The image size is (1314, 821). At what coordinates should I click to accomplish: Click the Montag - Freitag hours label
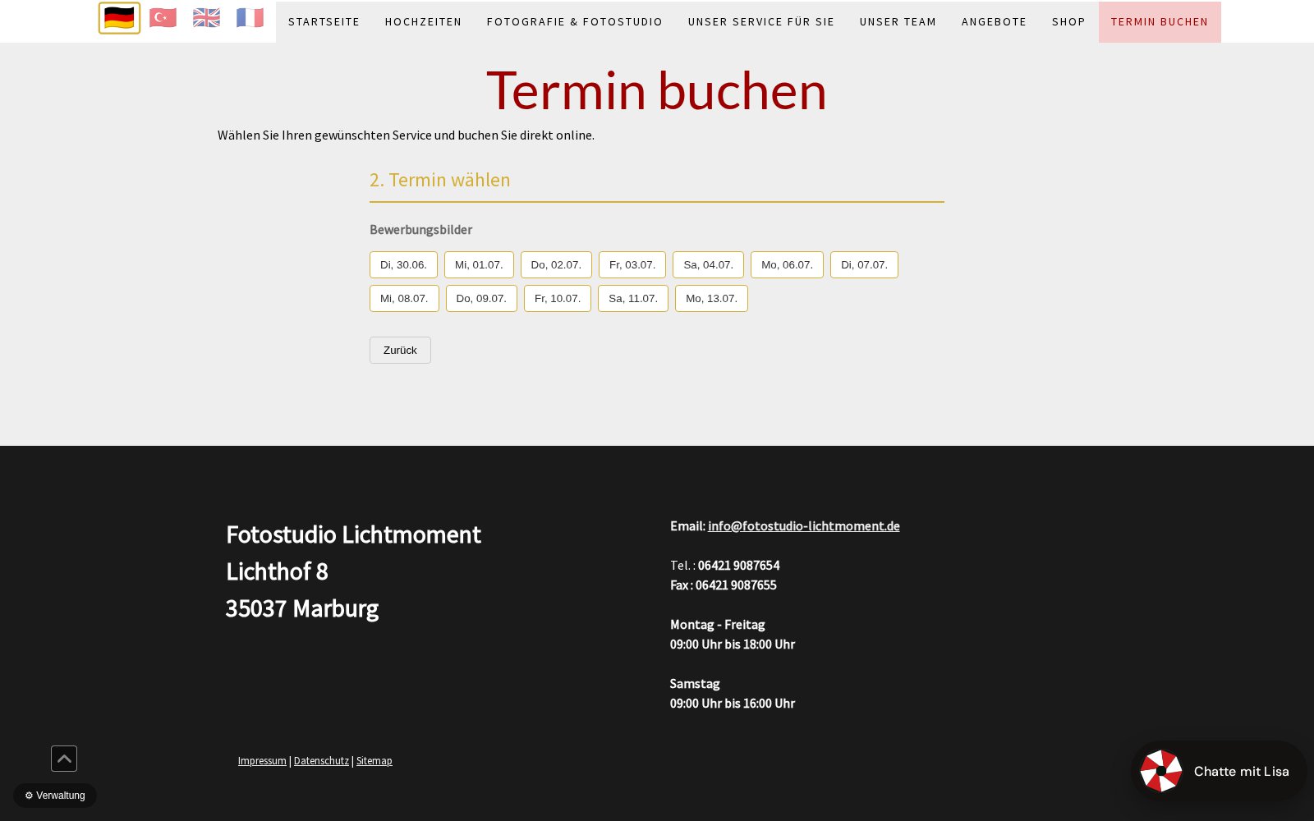717,624
